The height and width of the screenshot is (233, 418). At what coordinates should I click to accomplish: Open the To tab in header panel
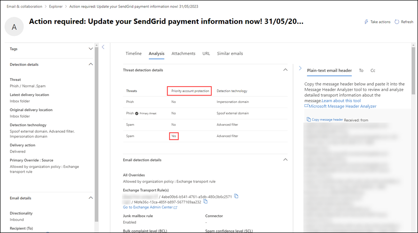click(361, 70)
